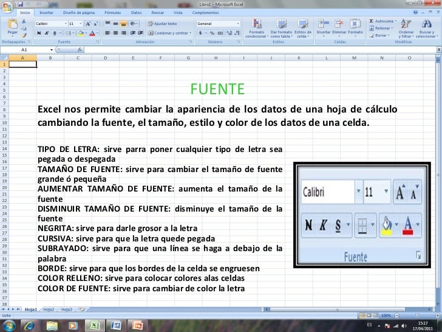Open Estilos de celda gallery
Screen dimensions: 442x332
[x=304, y=27]
